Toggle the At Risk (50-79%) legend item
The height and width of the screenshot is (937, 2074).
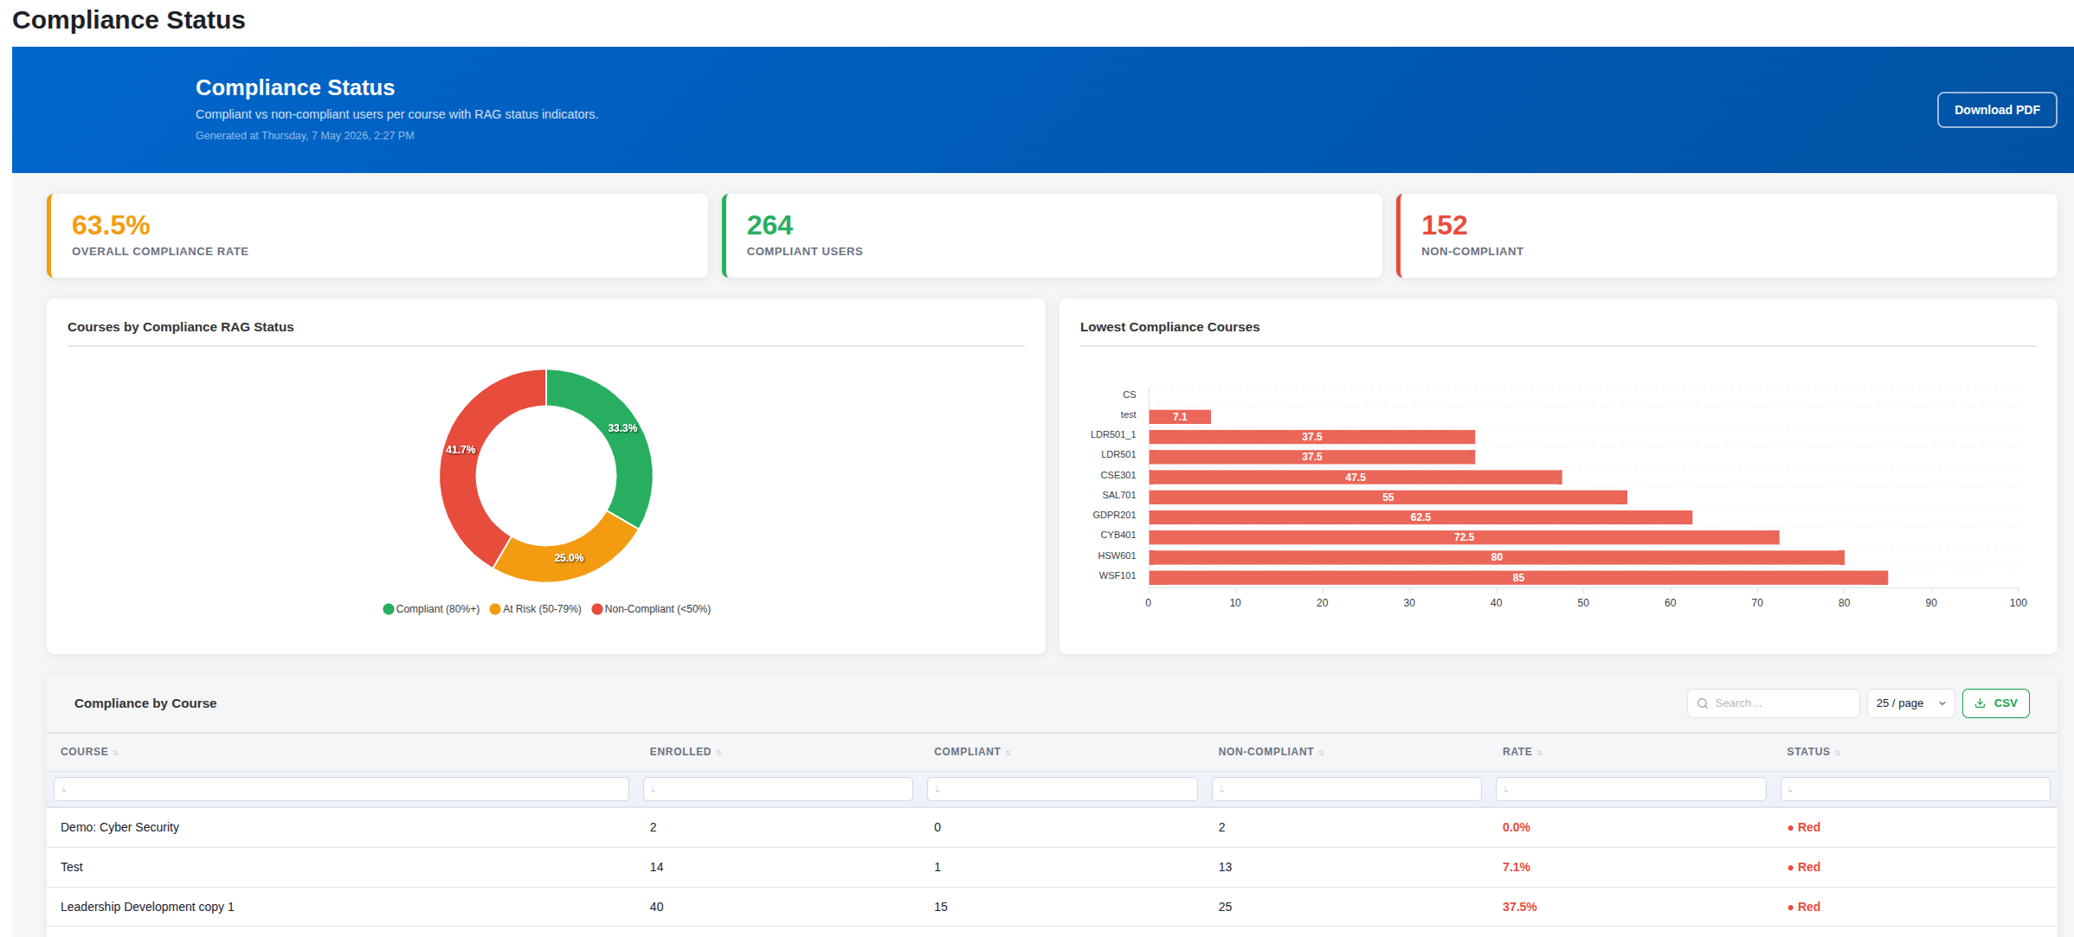click(535, 609)
